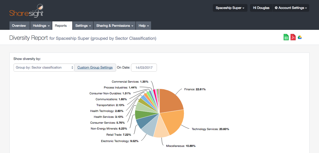The height and width of the screenshot is (153, 319).
Task: Click the Miscellaneous: 10.89% label
Action: (181, 146)
